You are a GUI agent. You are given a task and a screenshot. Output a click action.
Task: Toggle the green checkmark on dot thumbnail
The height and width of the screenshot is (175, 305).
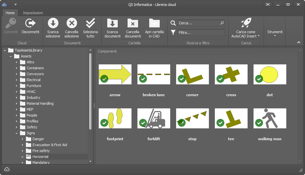(259, 79)
